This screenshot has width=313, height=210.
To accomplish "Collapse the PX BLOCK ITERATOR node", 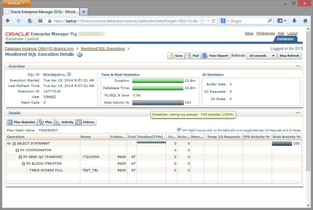I will tap(23, 164).
